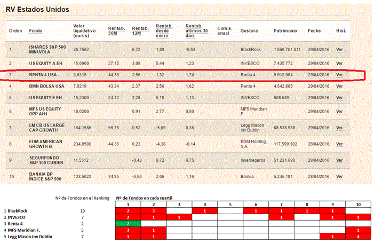Screen dimensions: 374x243
Task: Click 36M return 66,76 of LM CB US LARGE CAP
Action: pyautogui.click(x=114, y=128)
